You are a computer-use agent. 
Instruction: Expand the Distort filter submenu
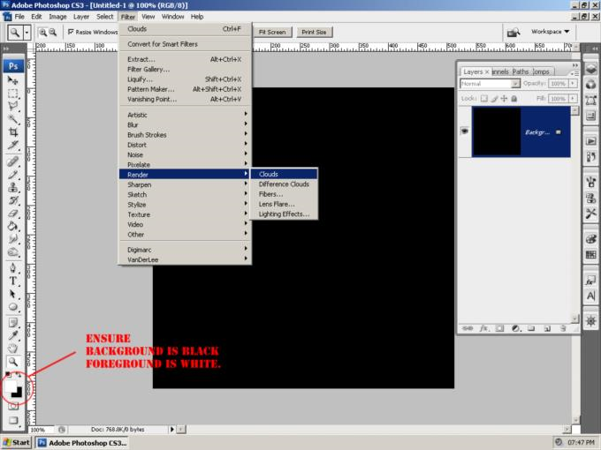(185, 145)
